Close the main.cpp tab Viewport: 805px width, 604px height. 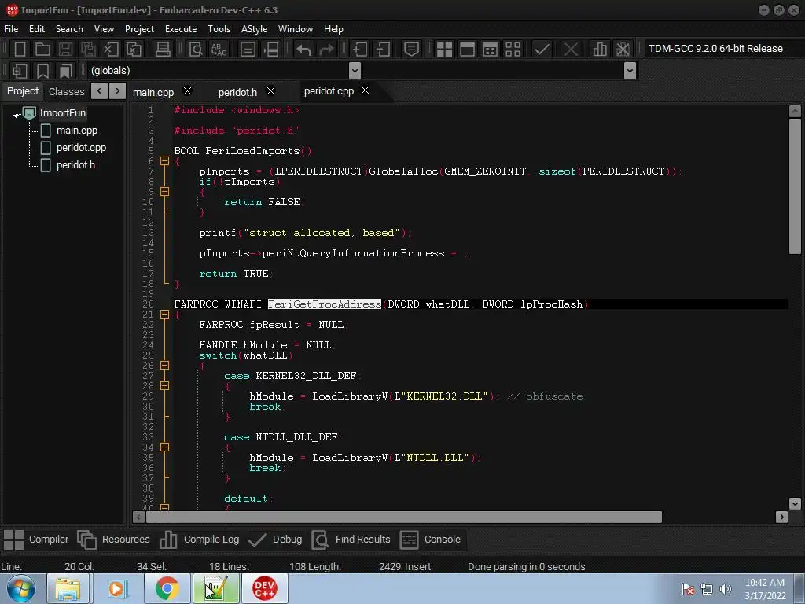tap(187, 91)
